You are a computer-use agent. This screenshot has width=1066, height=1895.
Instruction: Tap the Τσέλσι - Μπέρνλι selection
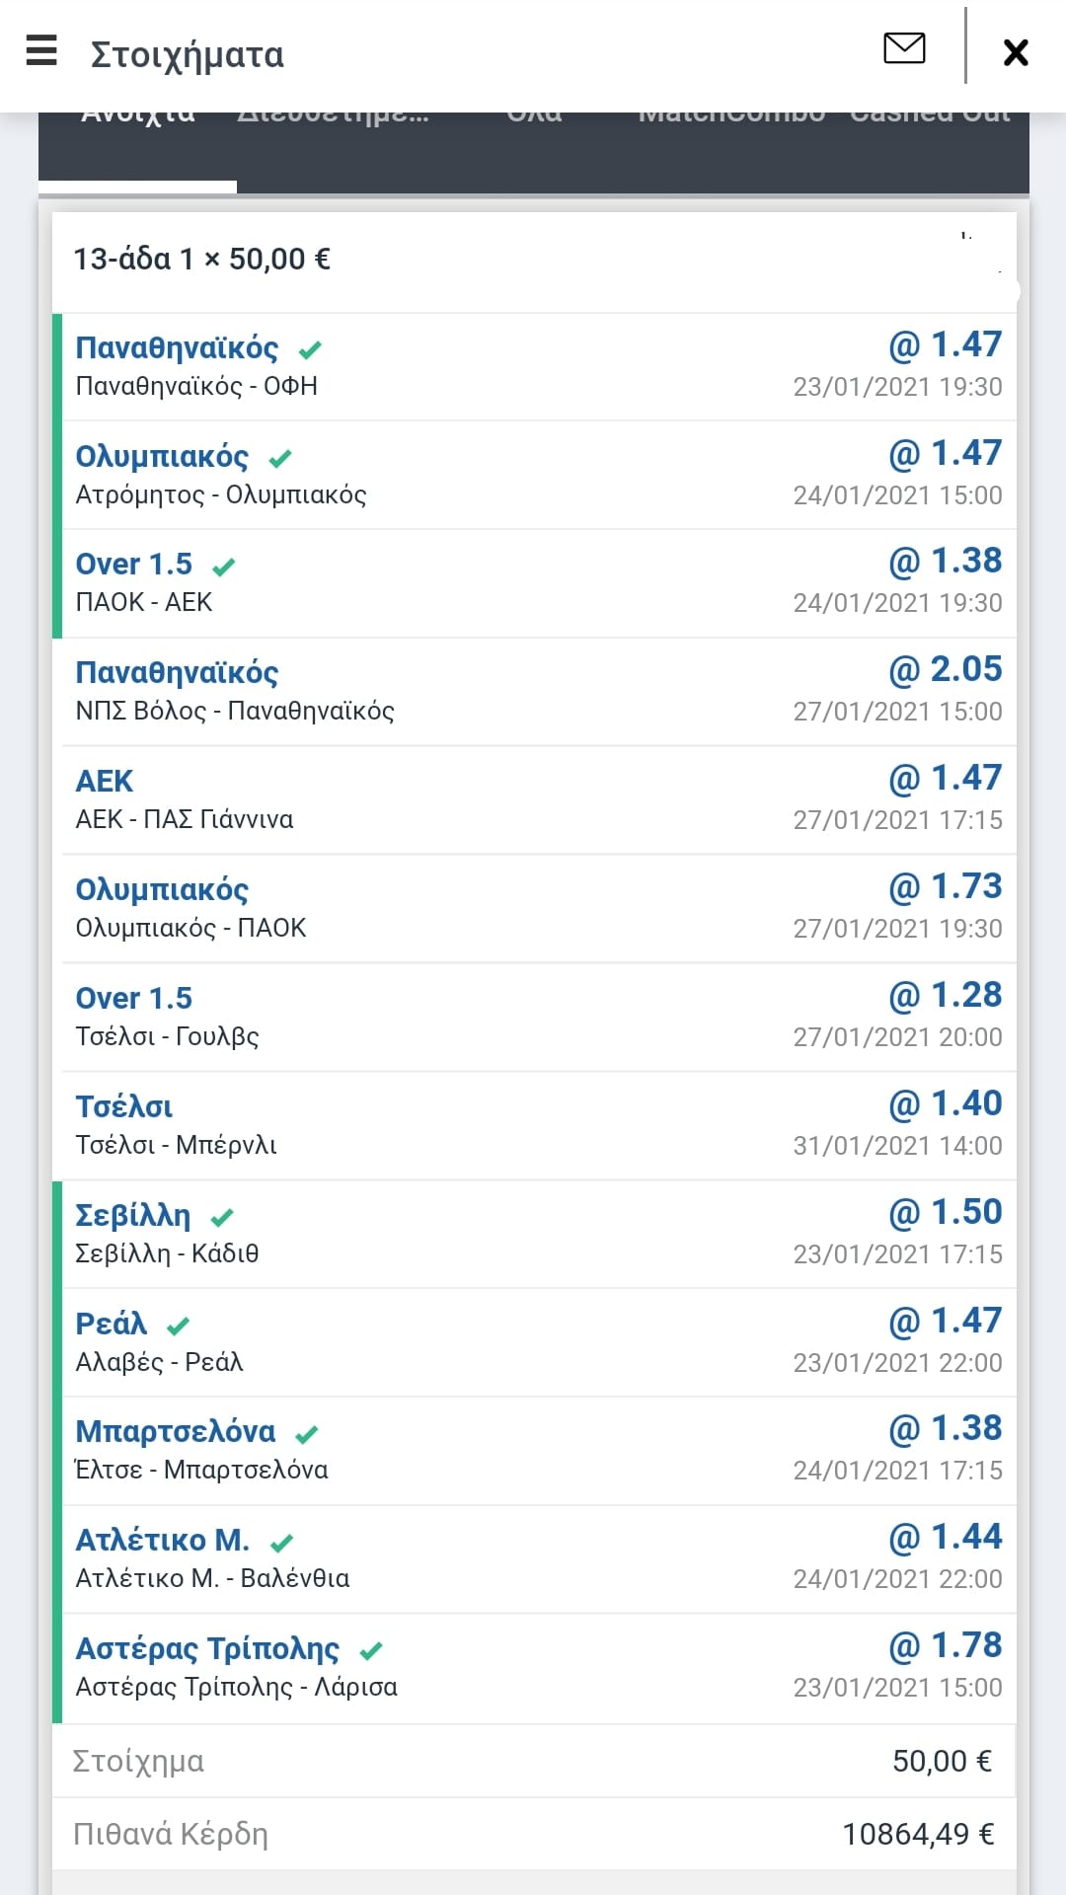click(x=176, y=1145)
